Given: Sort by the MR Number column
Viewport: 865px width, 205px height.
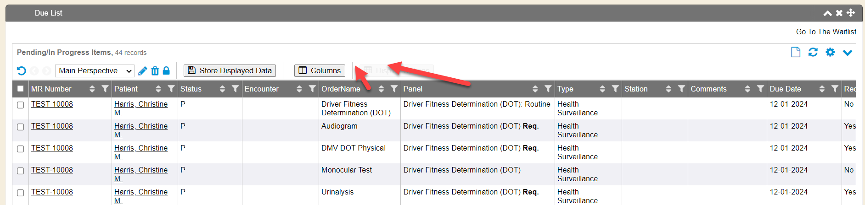Looking at the screenshot, I should point(92,89).
